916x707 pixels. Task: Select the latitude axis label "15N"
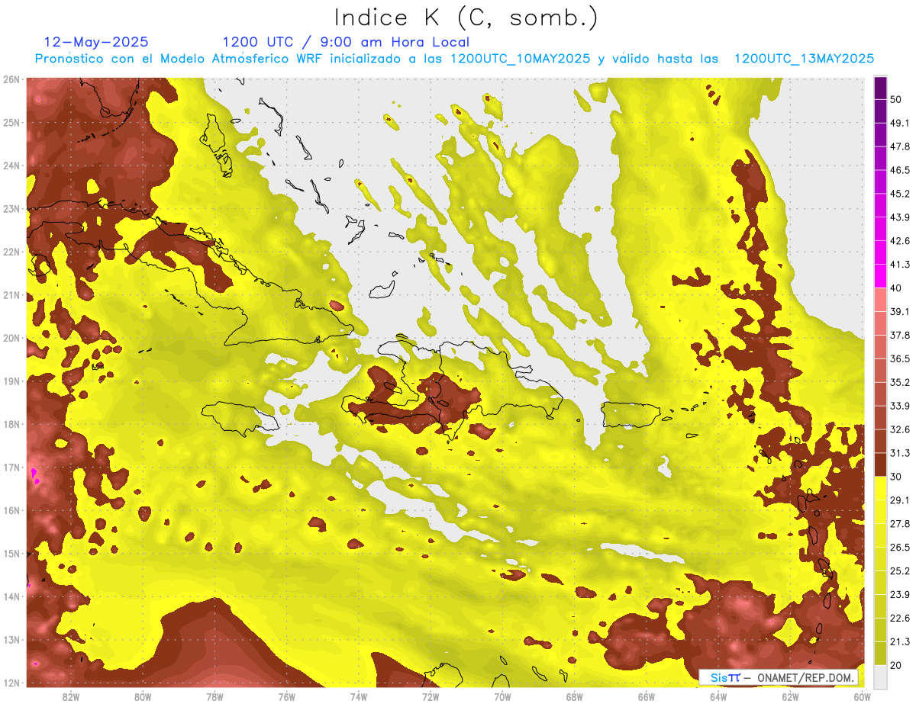(11, 553)
